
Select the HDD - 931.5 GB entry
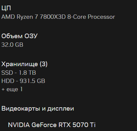(23, 81)
